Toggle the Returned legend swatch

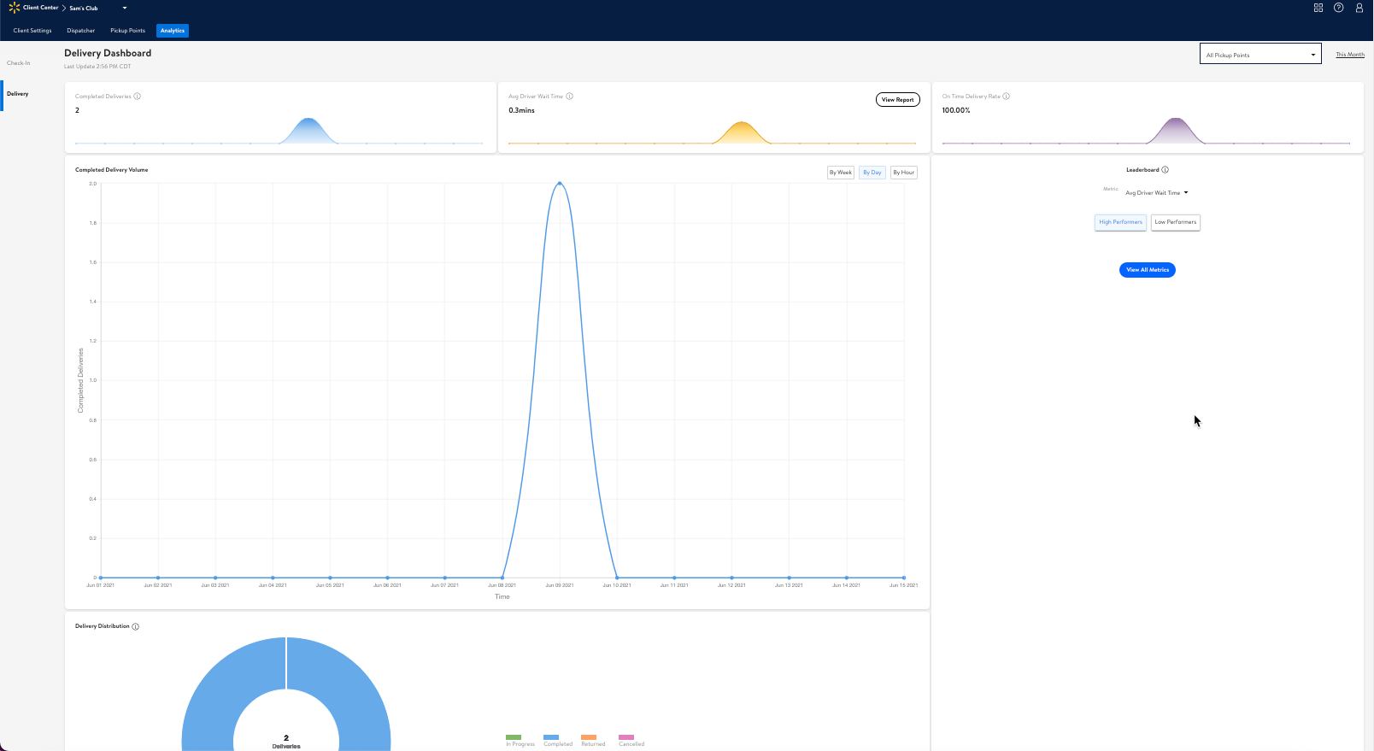click(x=589, y=736)
